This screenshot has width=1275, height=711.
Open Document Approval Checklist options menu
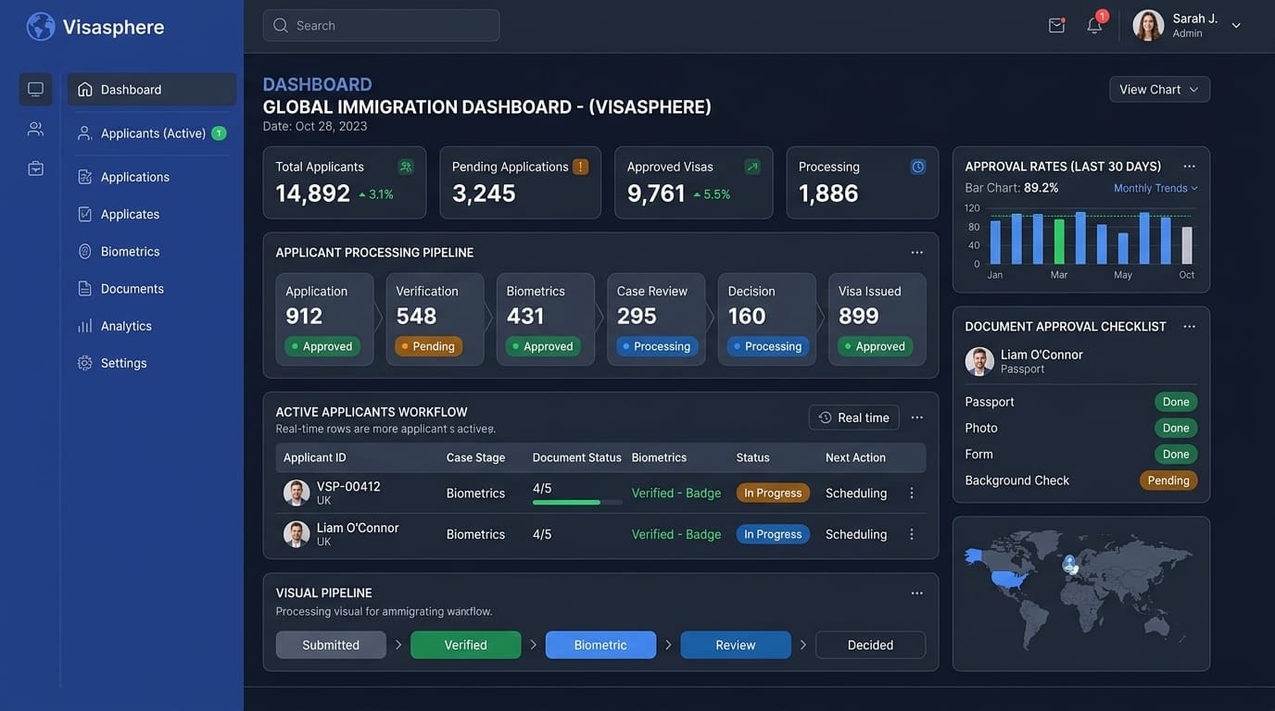click(x=1189, y=327)
